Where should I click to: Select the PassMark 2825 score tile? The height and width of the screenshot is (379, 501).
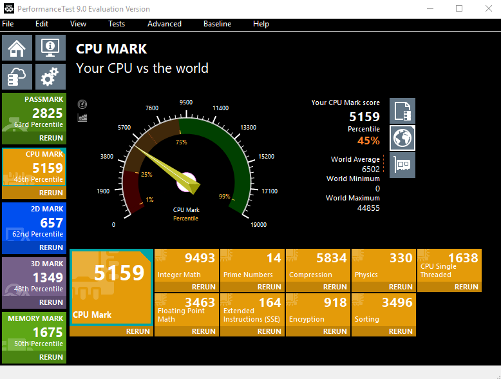[x=34, y=113]
